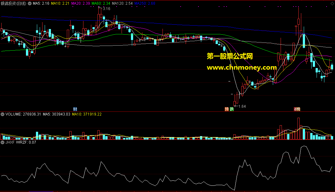Click the green 跌 event marker
The image size is (335, 192).
232,109
